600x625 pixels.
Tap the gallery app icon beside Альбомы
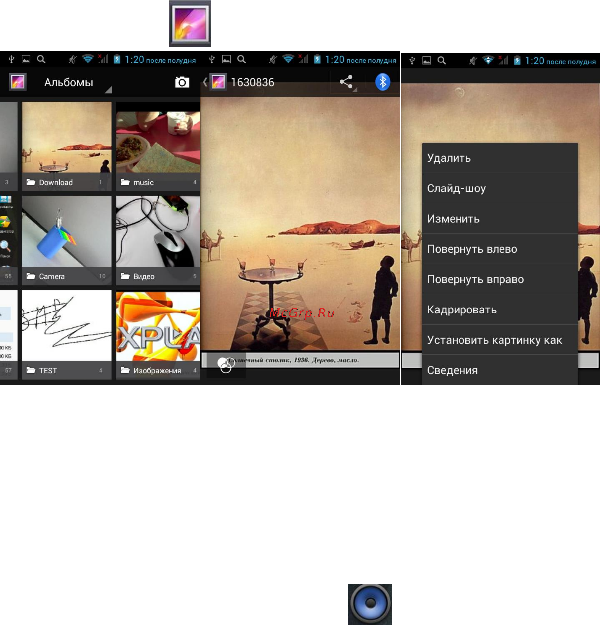click(18, 82)
